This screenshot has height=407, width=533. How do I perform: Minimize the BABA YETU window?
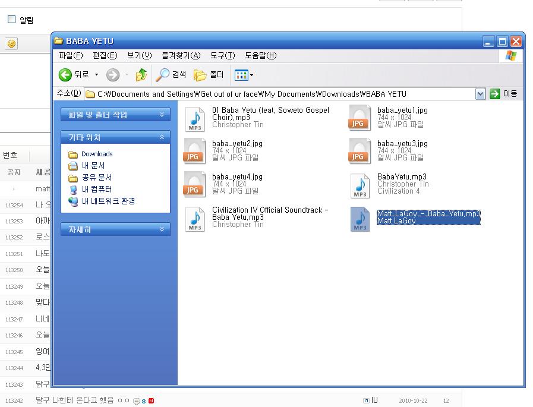click(x=488, y=42)
